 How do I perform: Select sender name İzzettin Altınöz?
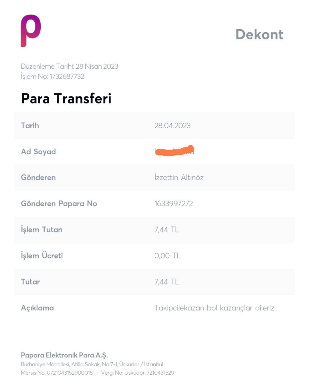click(179, 177)
